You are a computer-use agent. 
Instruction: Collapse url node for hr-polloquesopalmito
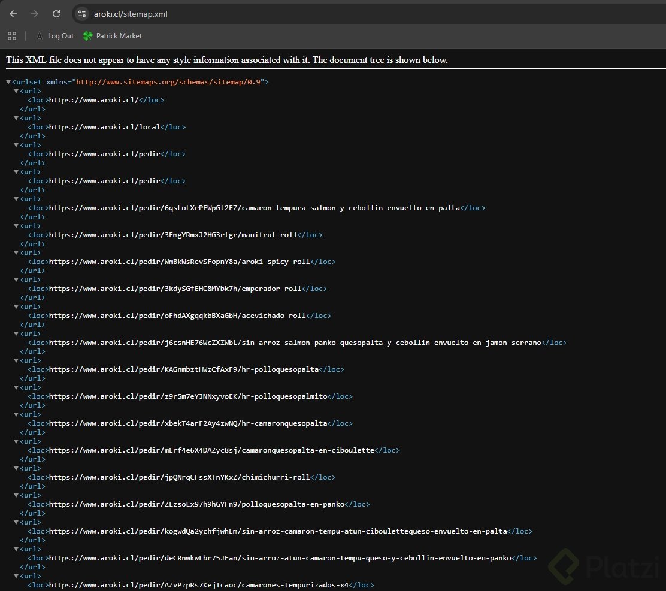16,387
